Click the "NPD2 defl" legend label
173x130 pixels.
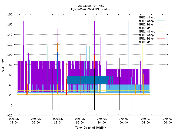tap(146, 28)
